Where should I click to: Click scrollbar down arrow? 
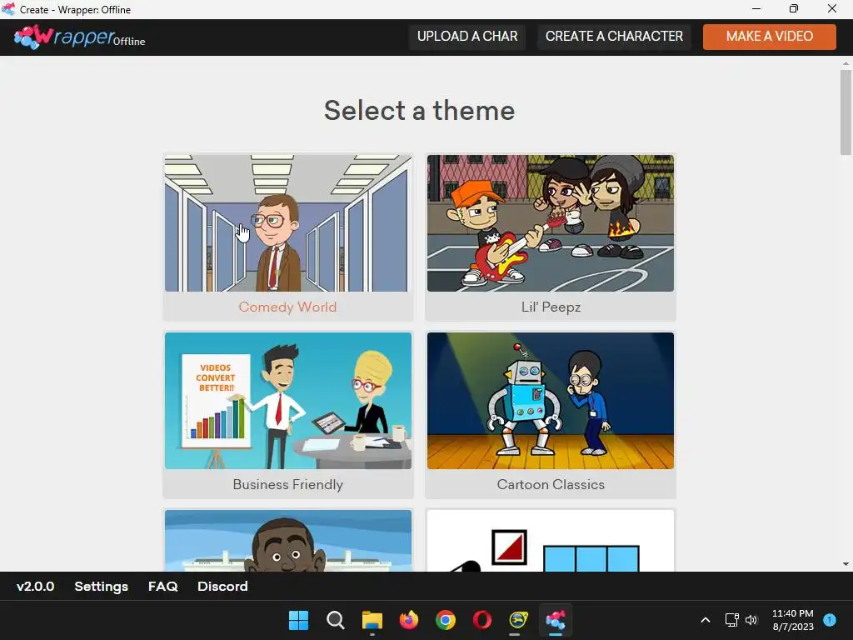(846, 564)
